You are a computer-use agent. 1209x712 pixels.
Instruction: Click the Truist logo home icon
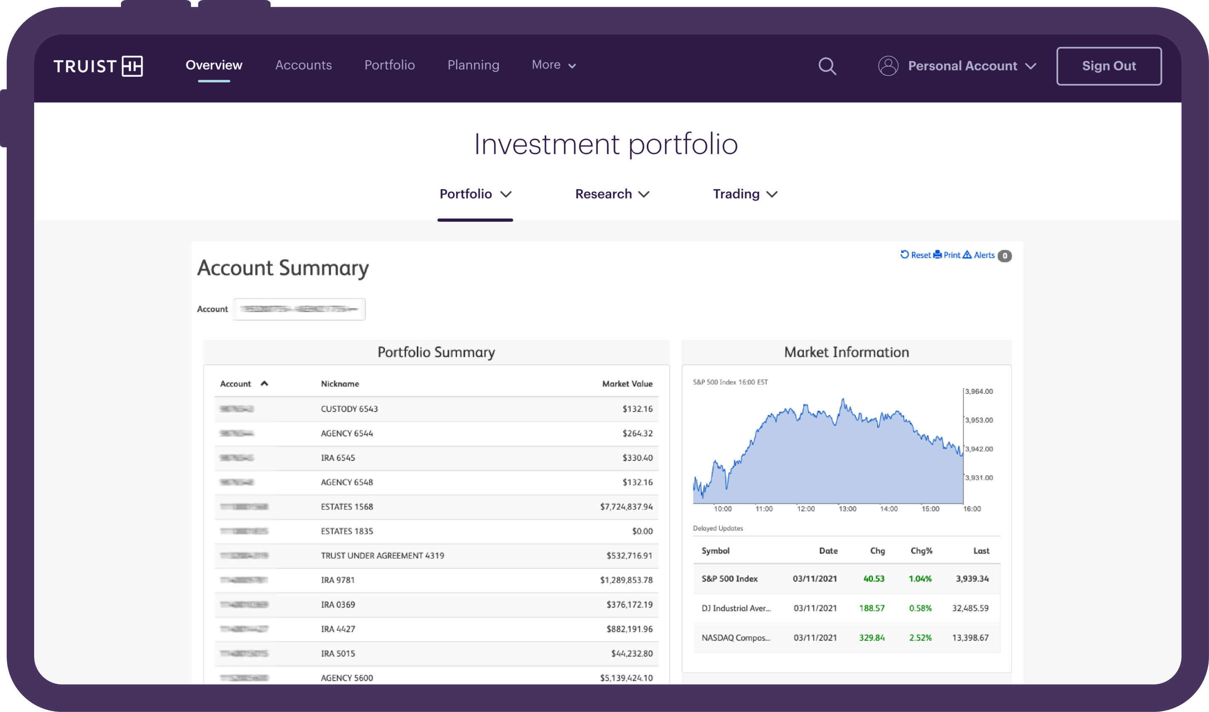pos(98,65)
